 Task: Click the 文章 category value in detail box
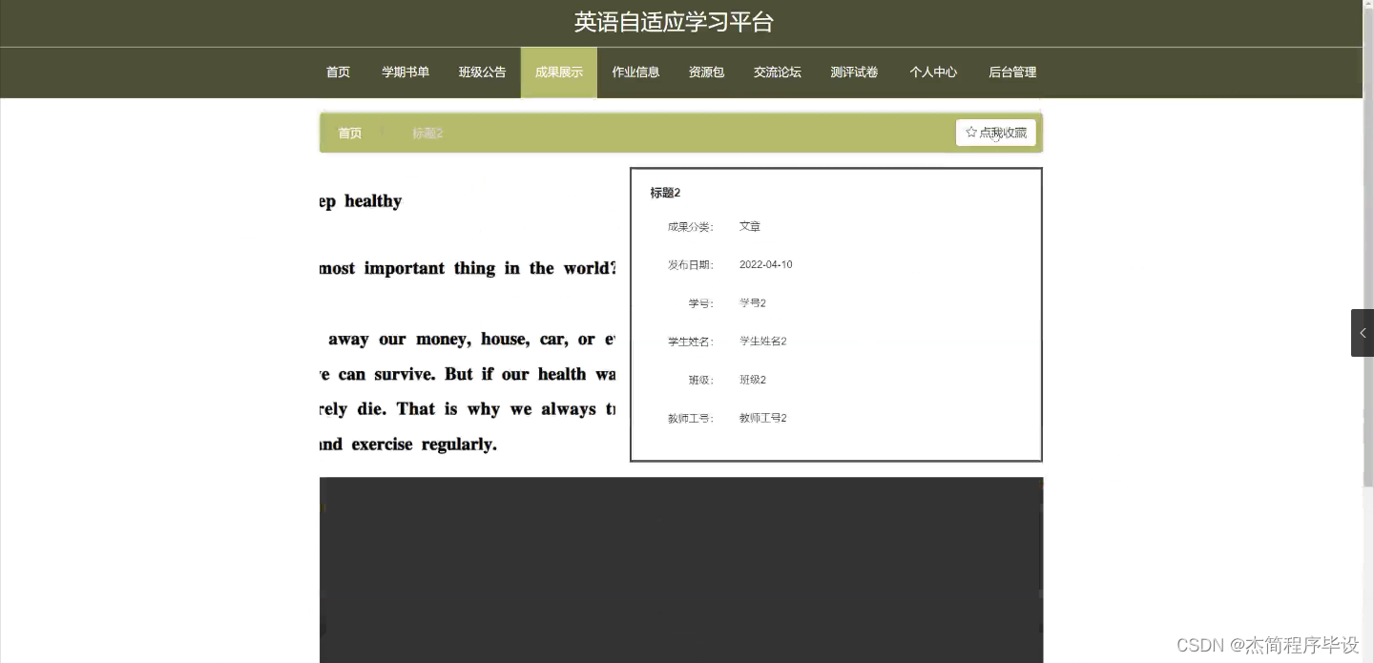point(749,226)
